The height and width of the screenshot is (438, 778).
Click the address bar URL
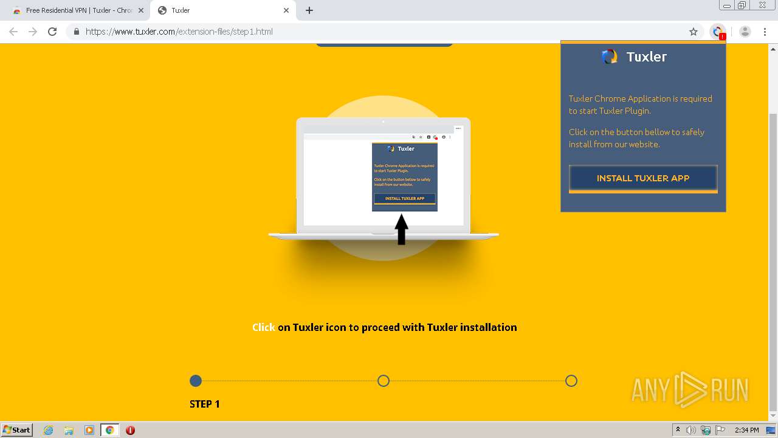(179, 32)
